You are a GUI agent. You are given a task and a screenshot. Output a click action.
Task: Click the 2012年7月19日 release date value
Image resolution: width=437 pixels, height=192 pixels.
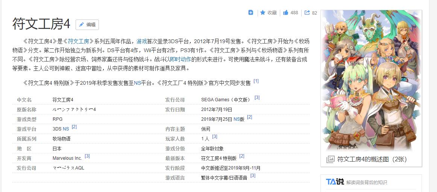217,110
